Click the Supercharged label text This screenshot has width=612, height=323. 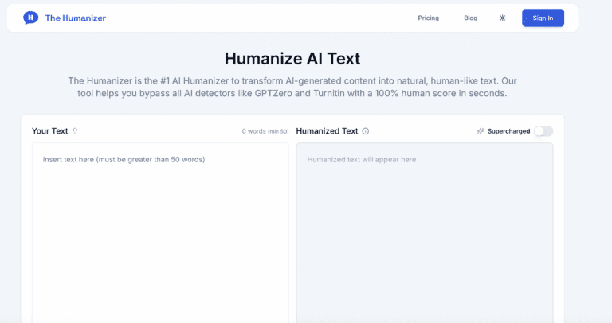click(508, 131)
